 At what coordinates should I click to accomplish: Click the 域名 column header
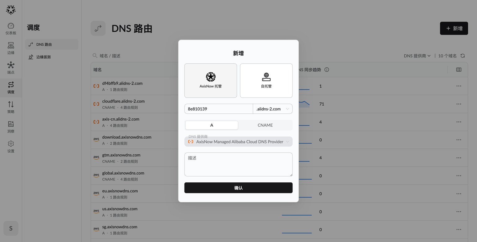click(x=98, y=70)
